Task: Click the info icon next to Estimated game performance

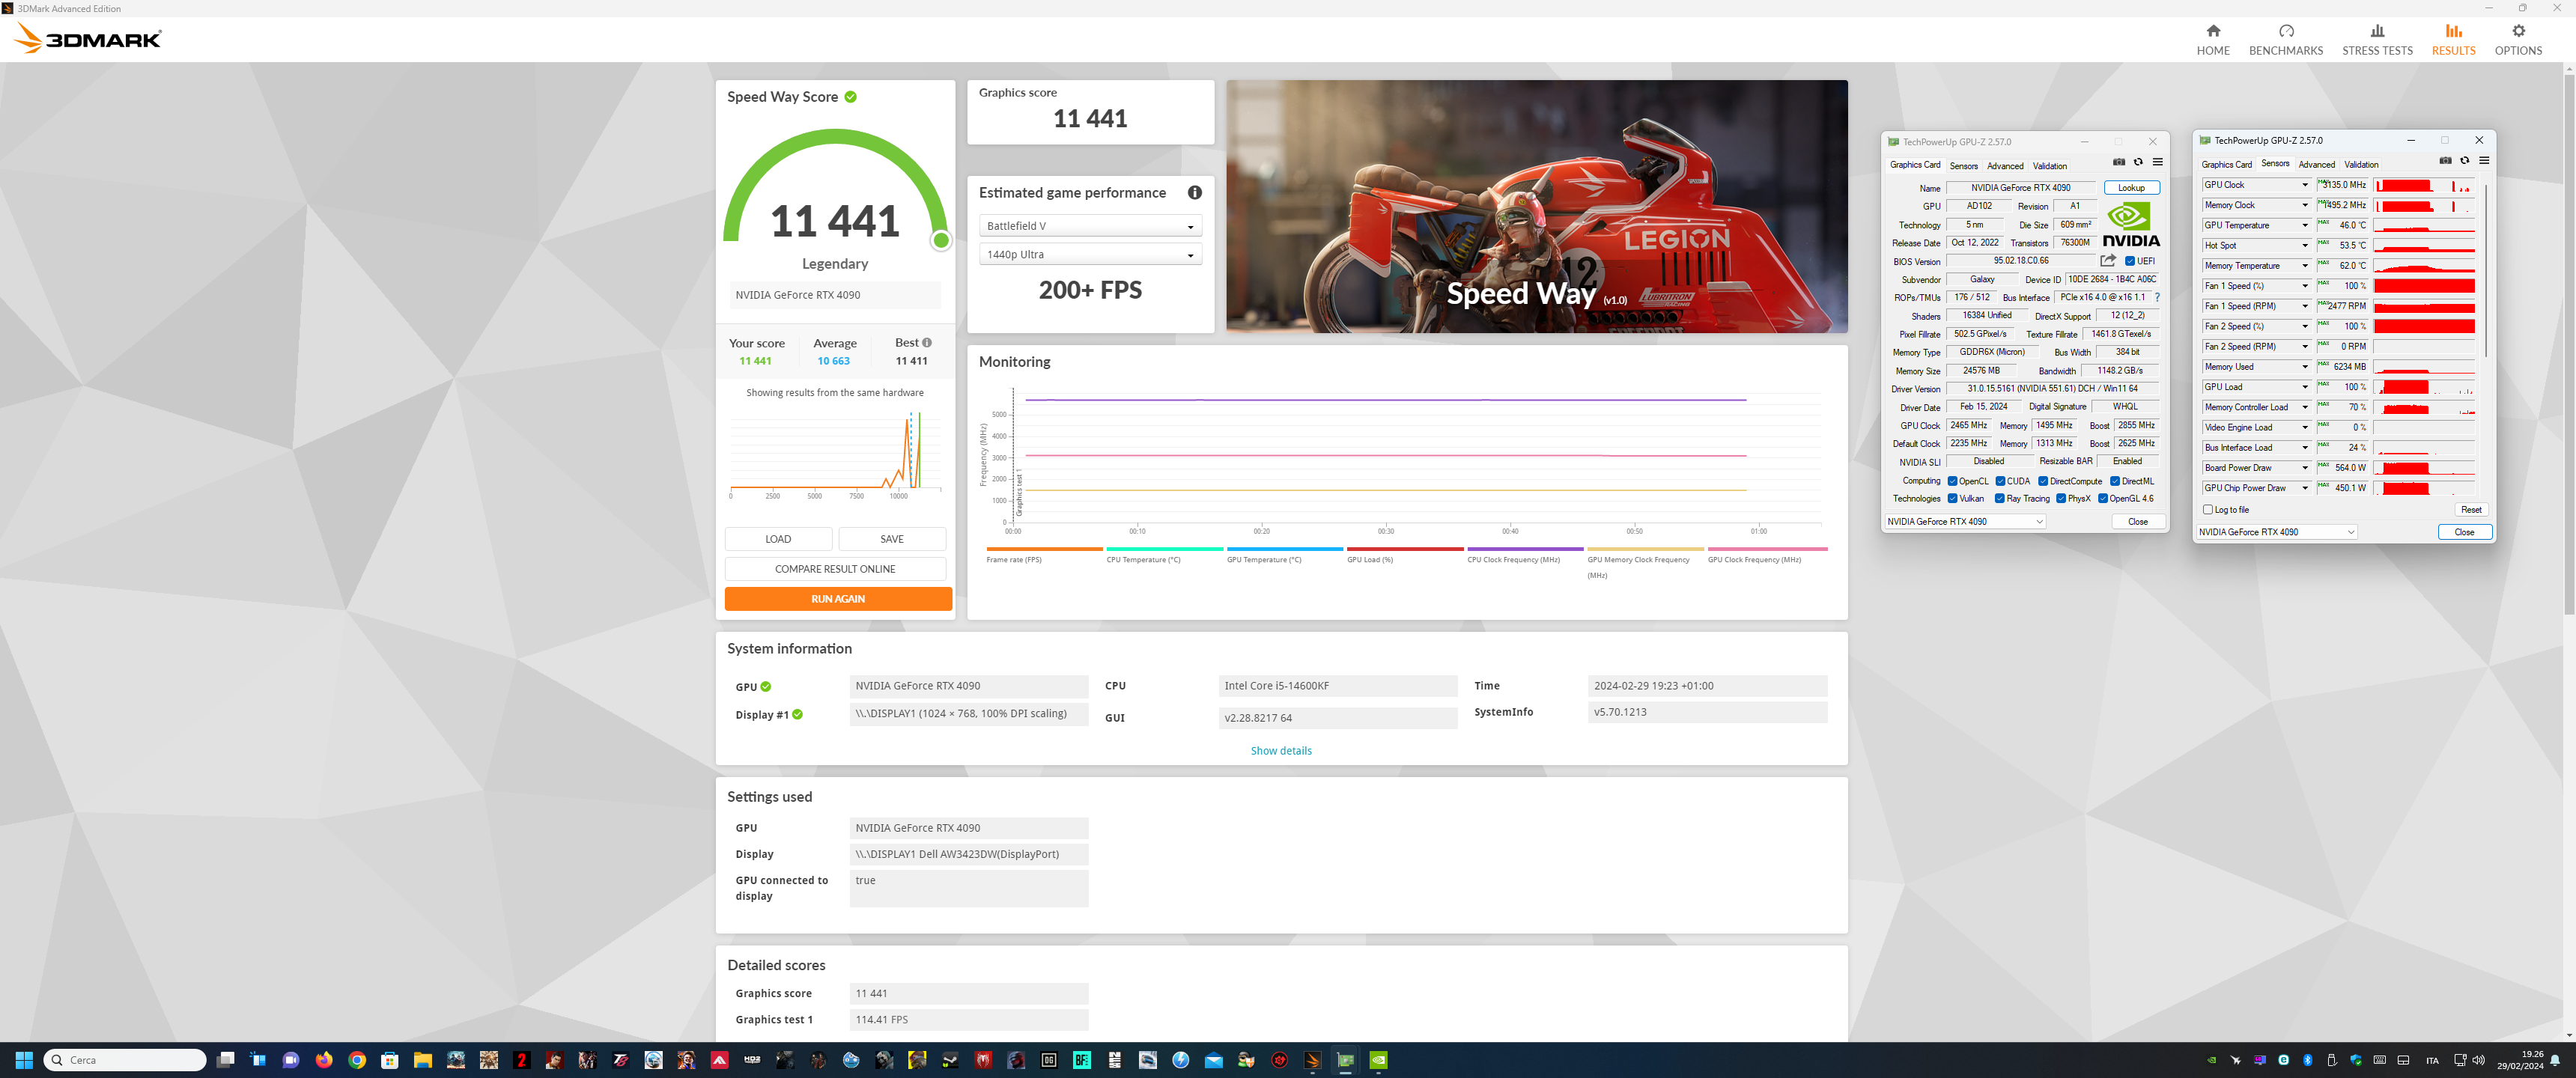Action: (1194, 193)
